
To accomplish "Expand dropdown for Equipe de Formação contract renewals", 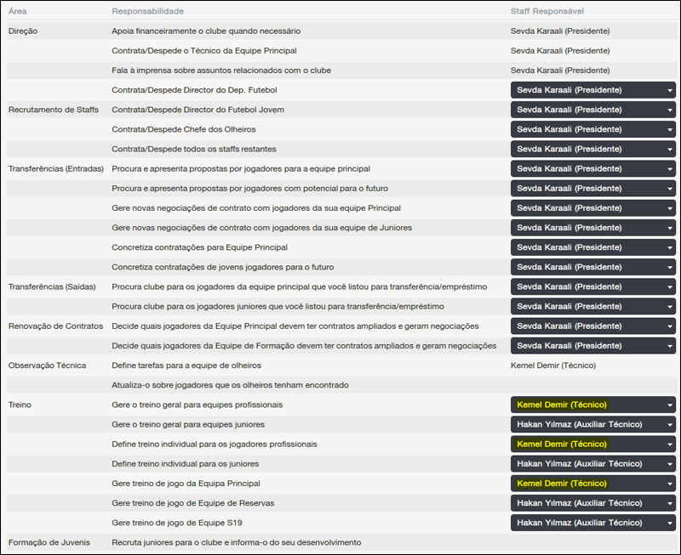I will pyautogui.click(x=592, y=345).
